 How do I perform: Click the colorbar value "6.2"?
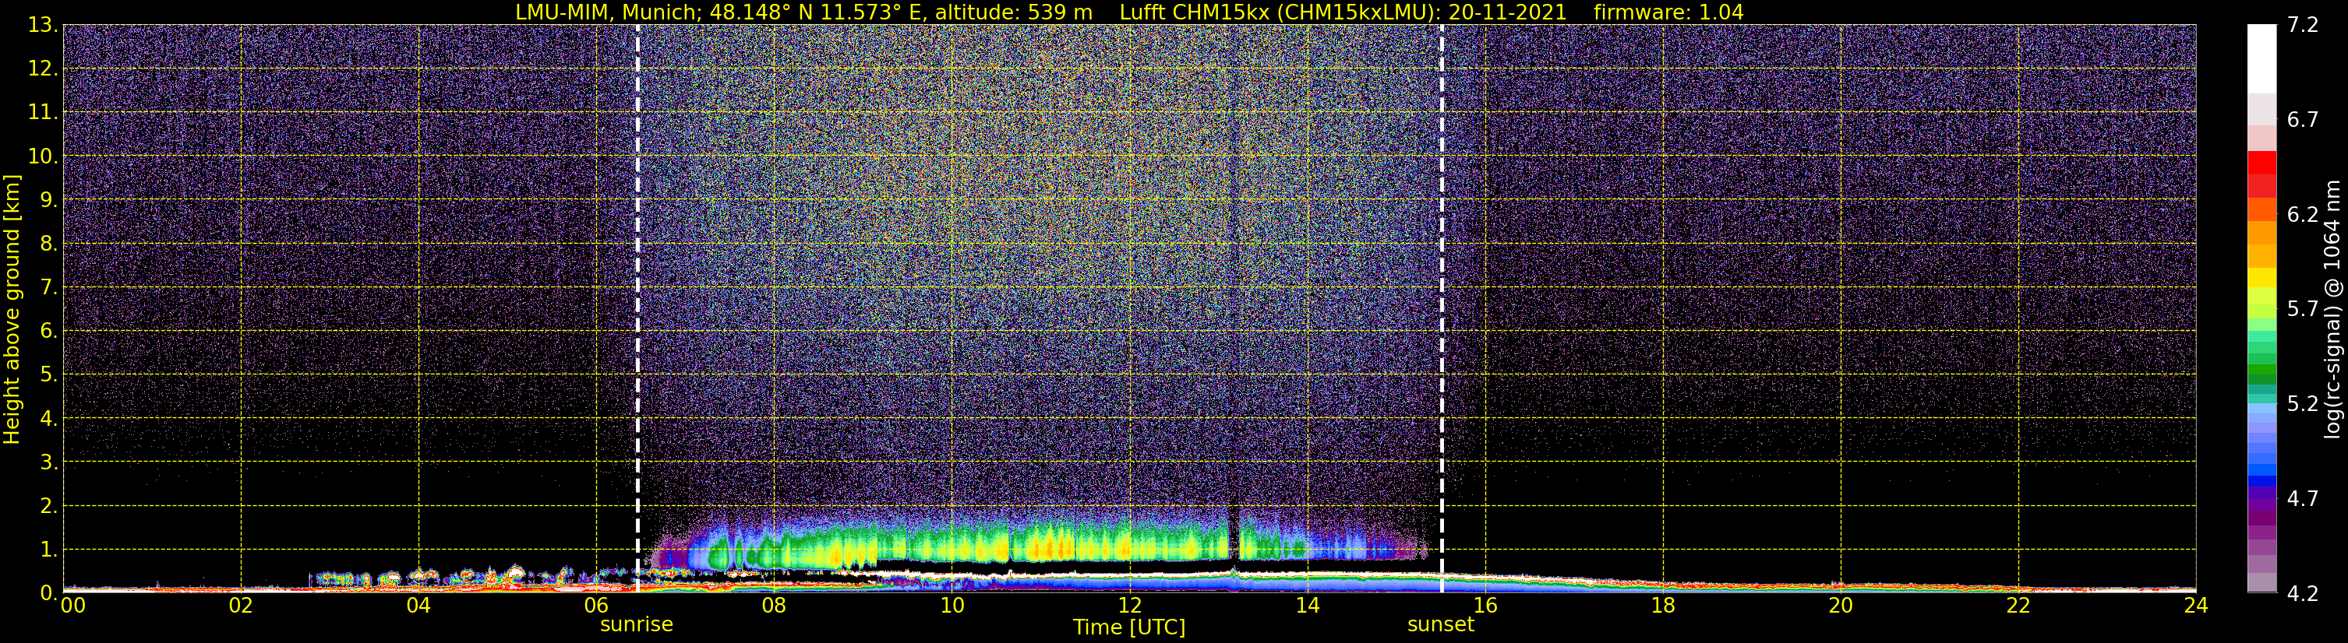tap(2303, 215)
